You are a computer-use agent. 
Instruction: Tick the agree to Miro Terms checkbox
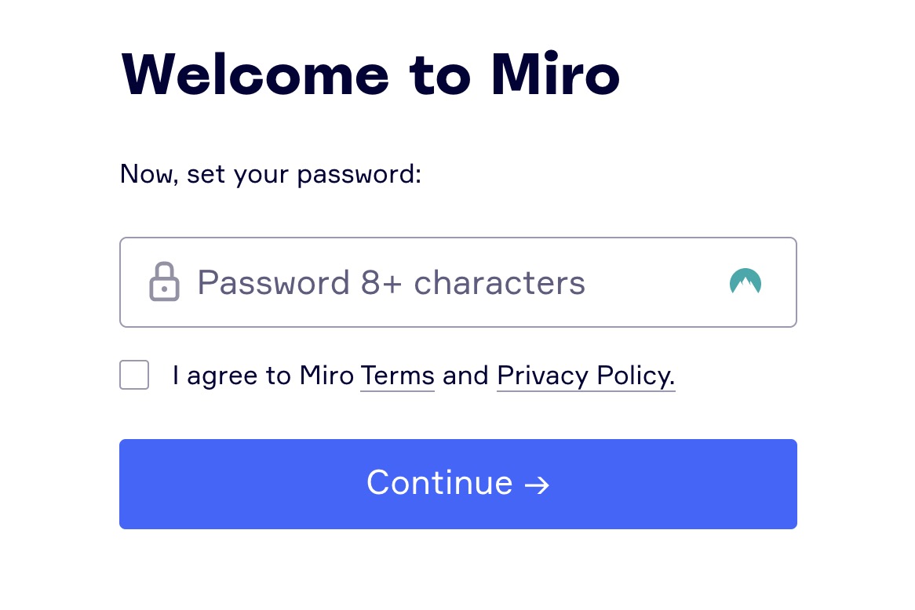[x=134, y=375]
